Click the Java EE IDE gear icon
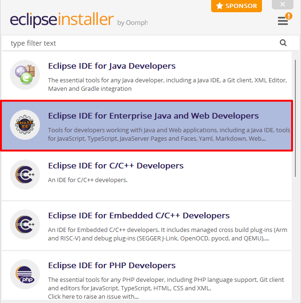 pos(25,125)
